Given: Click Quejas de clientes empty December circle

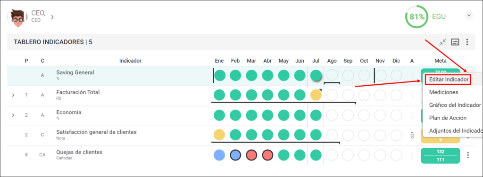Looking at the screenshot, I should tap(396, 155).
